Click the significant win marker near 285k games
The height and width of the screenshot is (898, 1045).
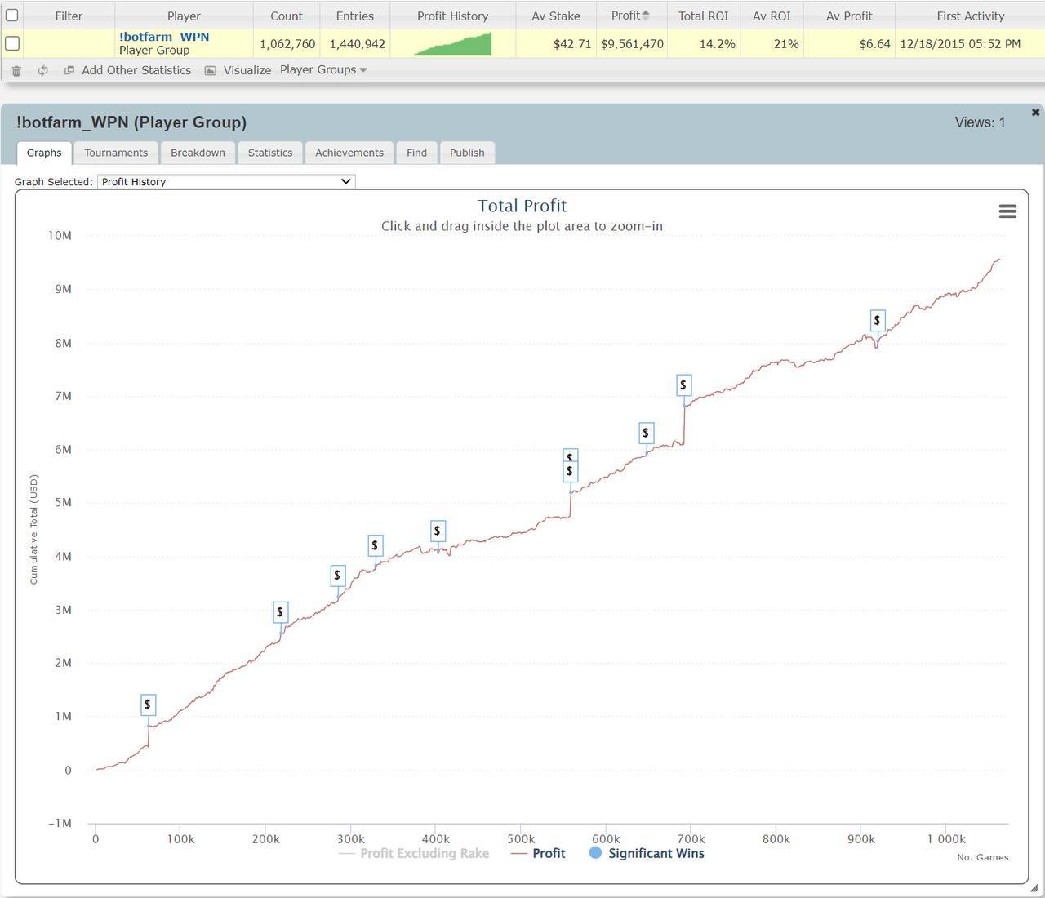click(337, 576)
